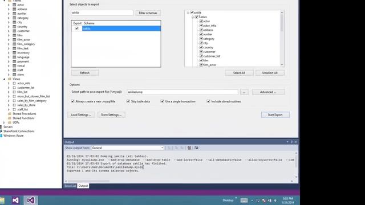Screen dimensions: 365x205
Task: Open the on-screen keyboard from the taskbar
Action: (244, 200)
